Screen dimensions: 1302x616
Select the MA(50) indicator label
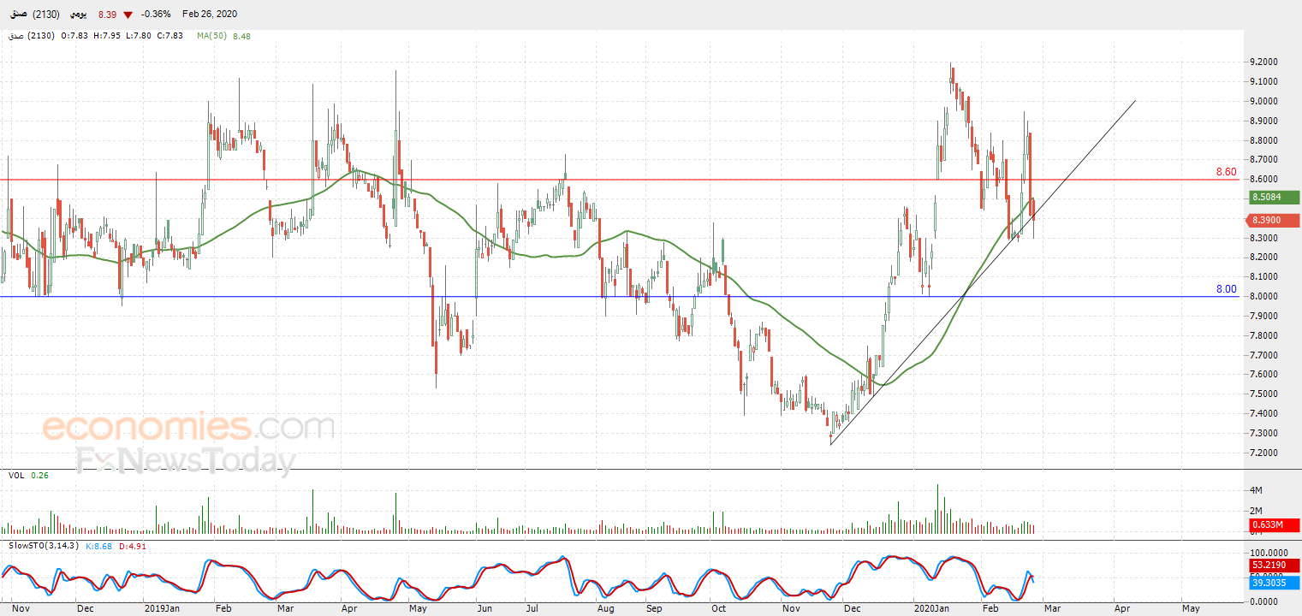[211, 36]
